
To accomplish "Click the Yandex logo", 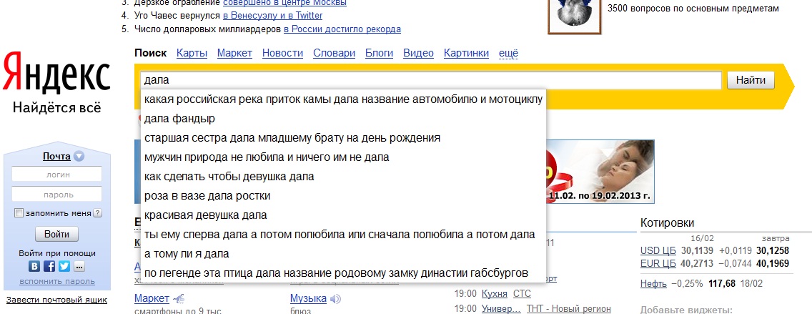I will point(56,73).
